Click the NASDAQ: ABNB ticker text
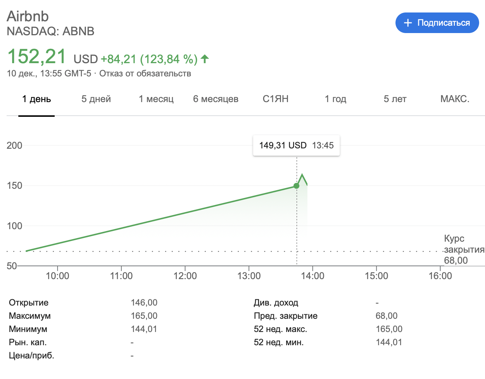This screenshot has width=485, height=379. [x=51, y=31]
